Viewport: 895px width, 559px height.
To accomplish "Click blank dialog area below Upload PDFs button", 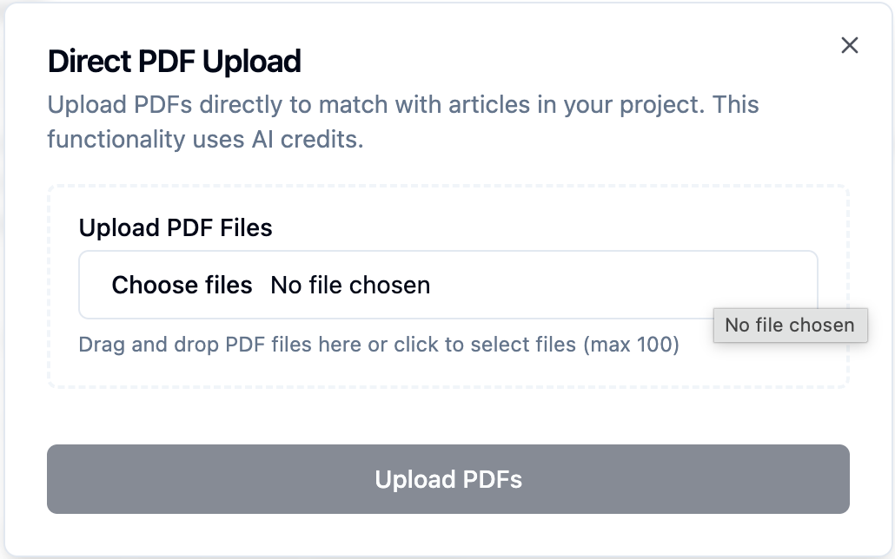I will coord(447,534).
